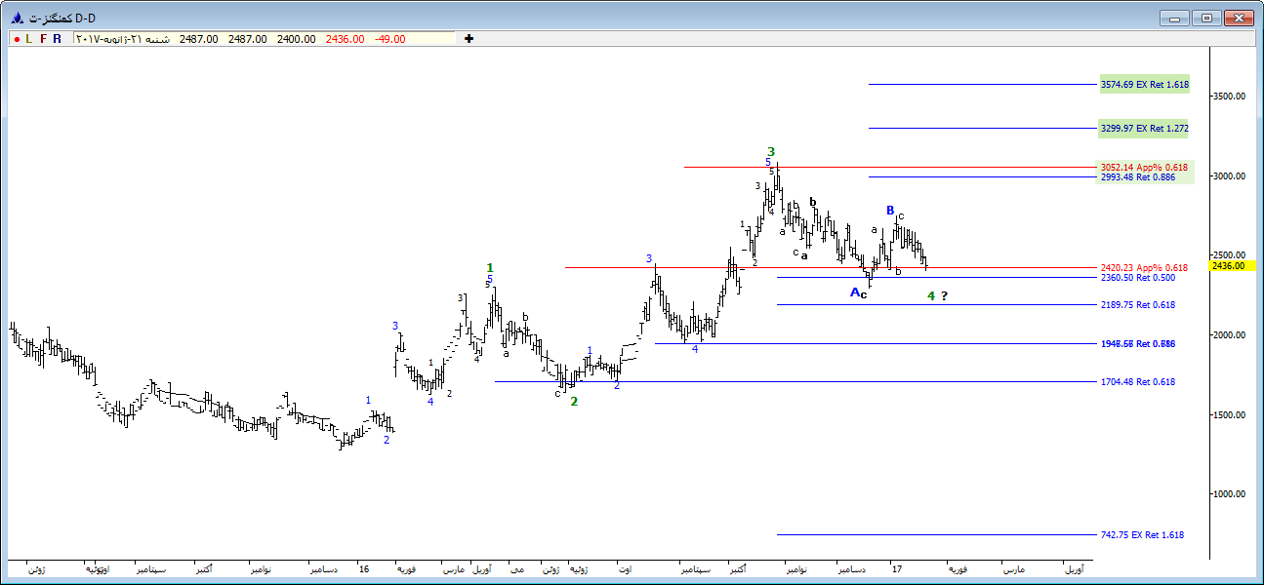The height and width of the screenshot is (585, 1264).
Task: Select the 2436.00 close price in red
Action: [x=346, y=39]
